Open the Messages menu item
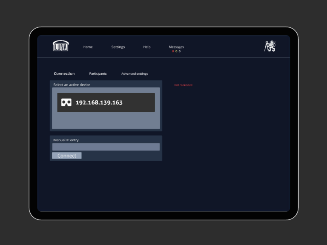The image size is (327, 245). [x=176, y=47]
